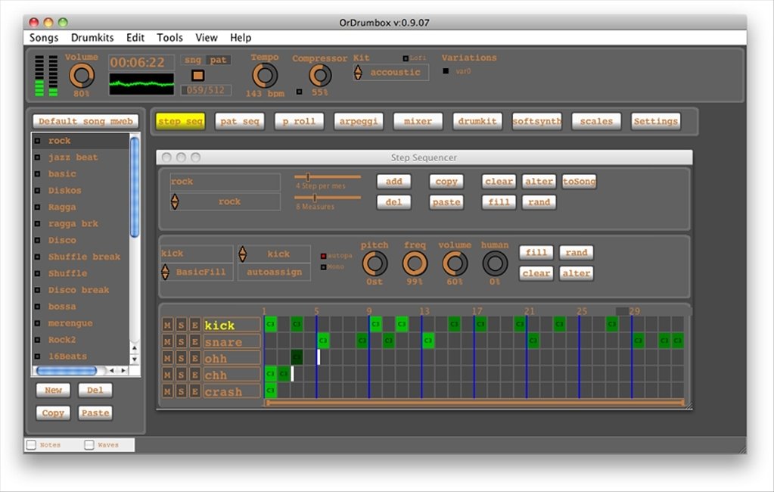Viewport: 774px width, 492px height.
Task: Click Default song mweb button
Action: tap(86, 122)
